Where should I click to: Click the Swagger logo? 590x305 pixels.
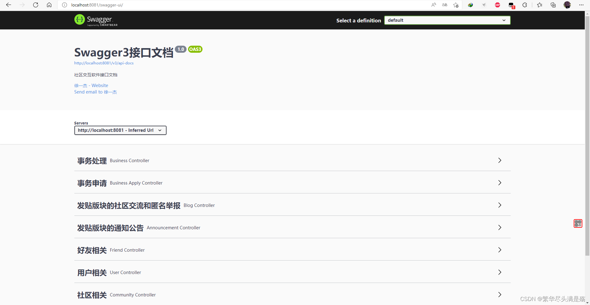tap(96, 20)
